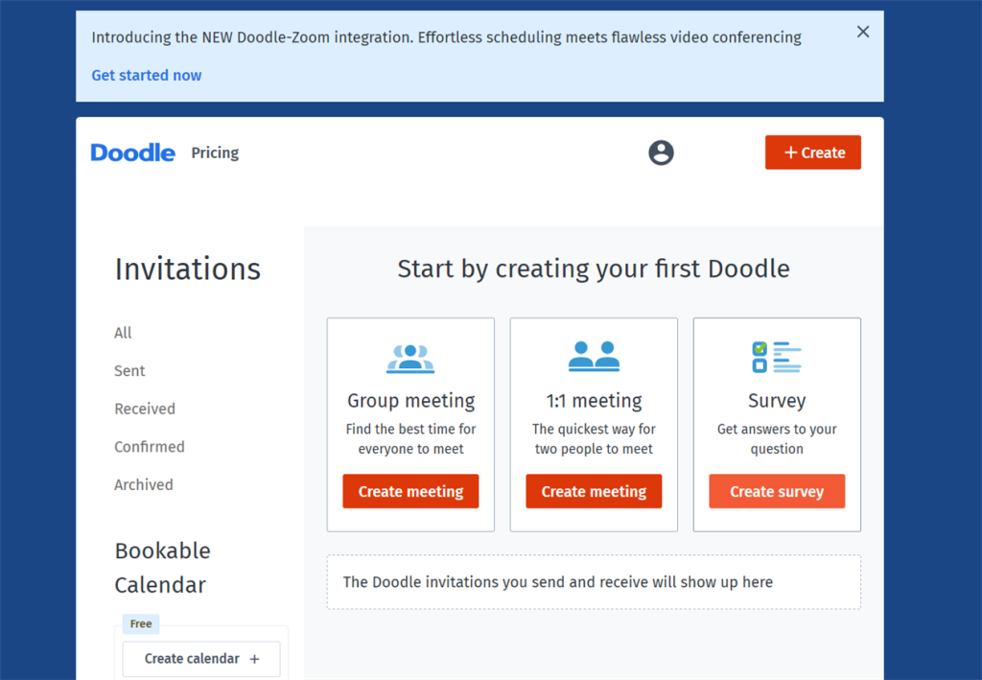Dismiss the Doodle-Zoom integration banner
The width and height of the screenshot is (982, 680).
tap(862, 32)
